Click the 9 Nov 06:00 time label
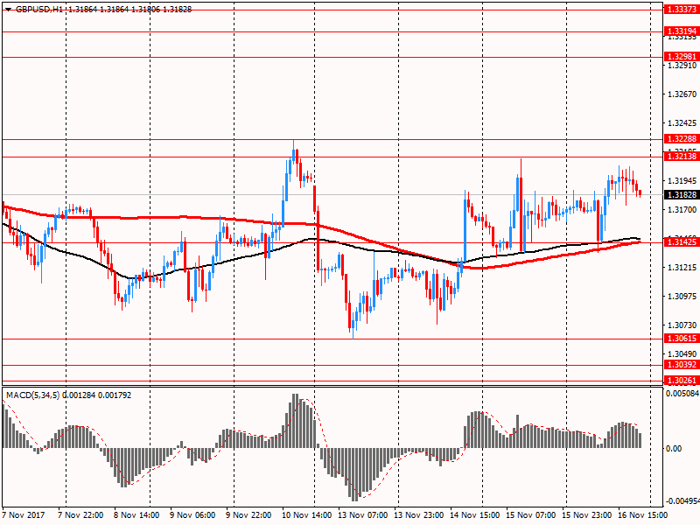Screen dimensions: 700x525 [192, 514]
